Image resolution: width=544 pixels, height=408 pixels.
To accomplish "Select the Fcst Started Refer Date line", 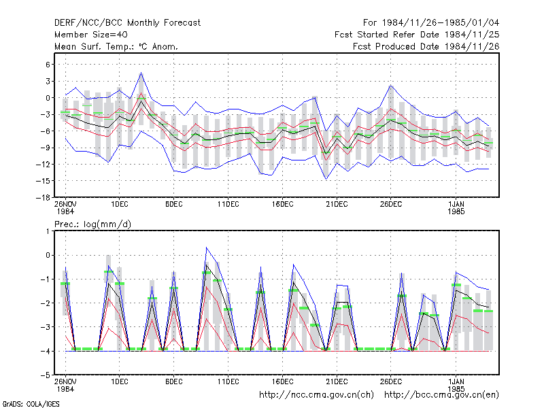I will click(417, 35).
